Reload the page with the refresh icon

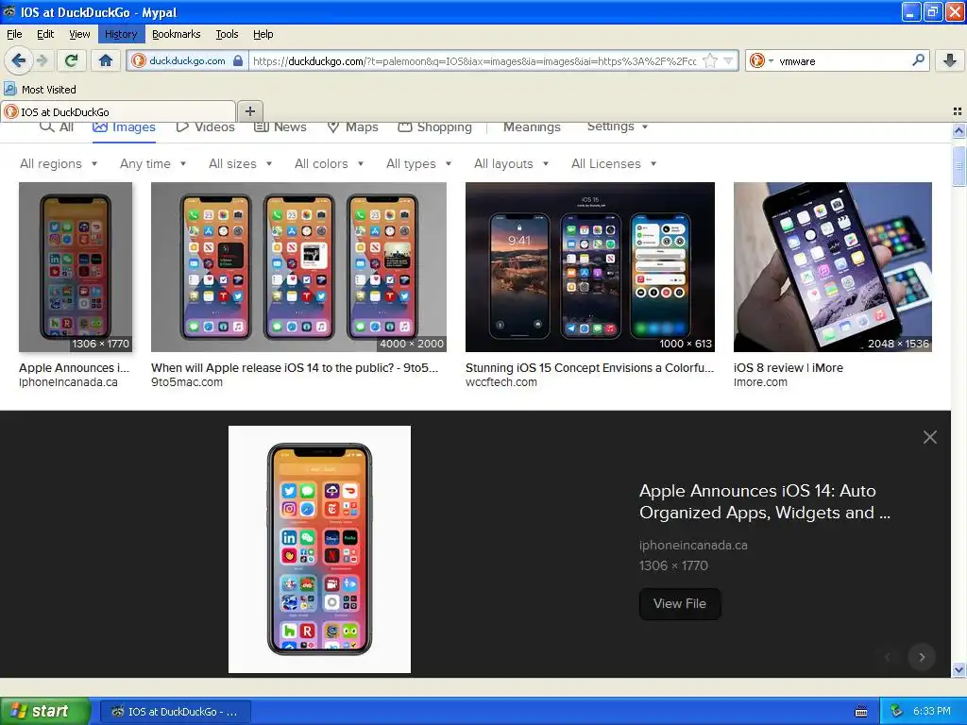pos(72,60)
